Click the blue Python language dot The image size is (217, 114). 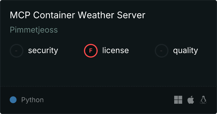13,100
